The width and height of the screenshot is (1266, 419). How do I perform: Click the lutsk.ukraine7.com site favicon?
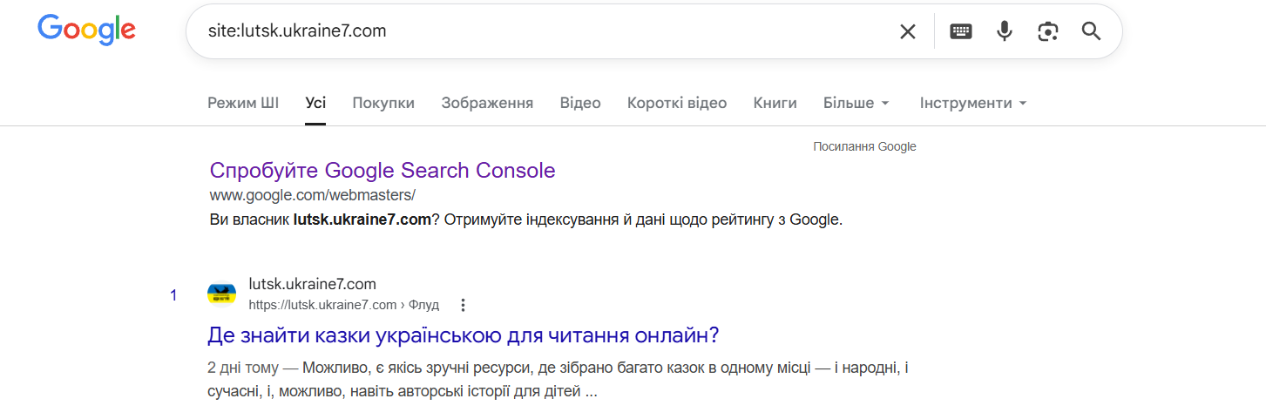(221, 294)
